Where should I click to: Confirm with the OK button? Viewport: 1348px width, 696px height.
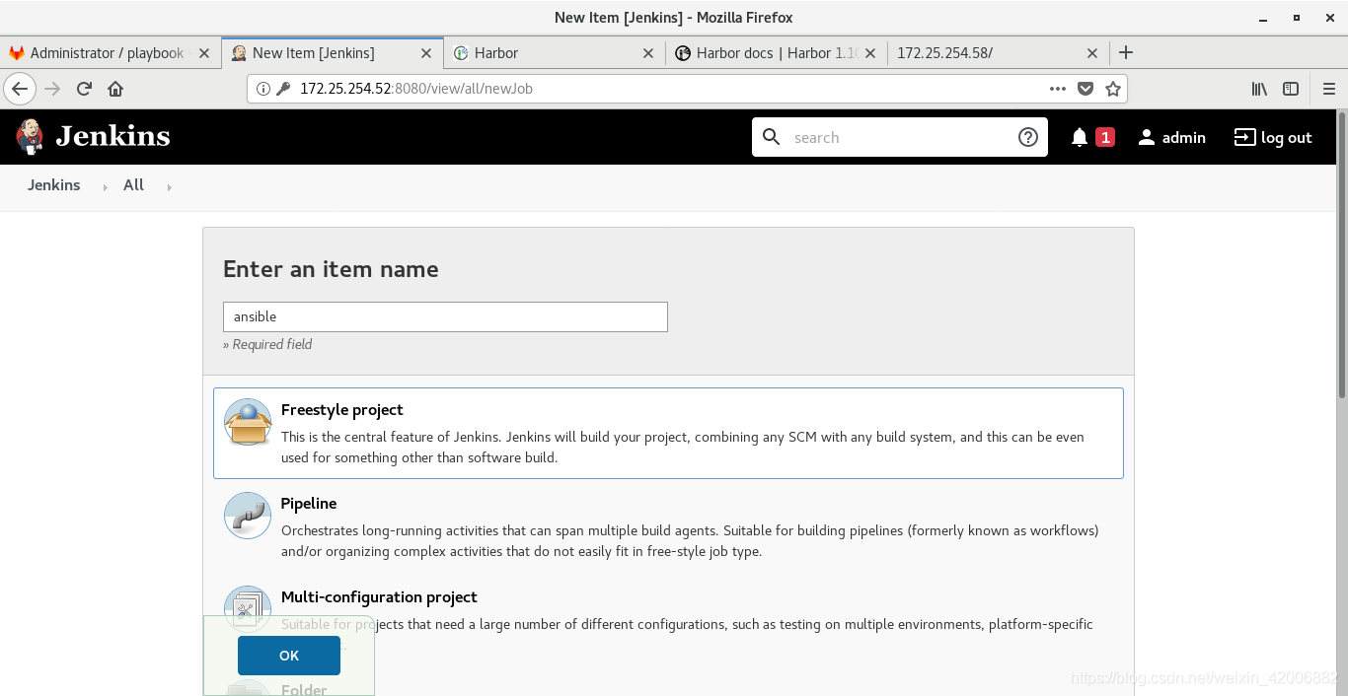[289, 656]
